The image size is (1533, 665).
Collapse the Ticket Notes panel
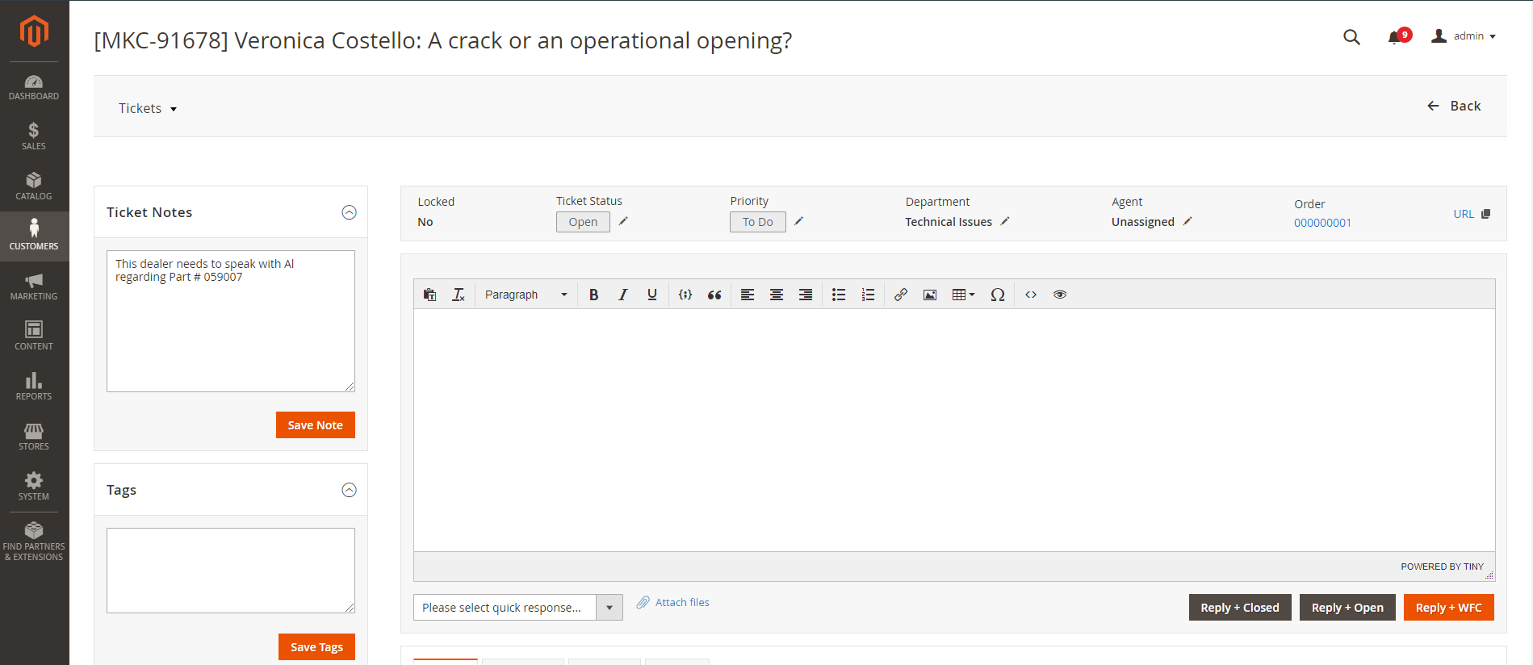349,212
